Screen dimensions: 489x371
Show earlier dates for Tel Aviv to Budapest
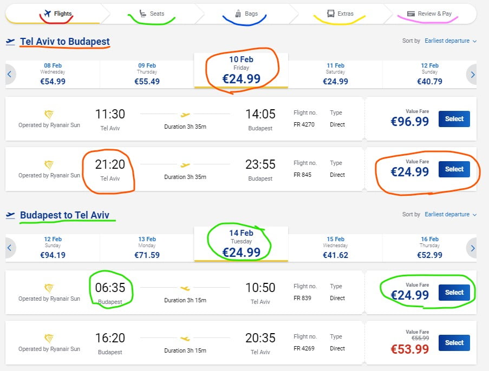point(10,75)
